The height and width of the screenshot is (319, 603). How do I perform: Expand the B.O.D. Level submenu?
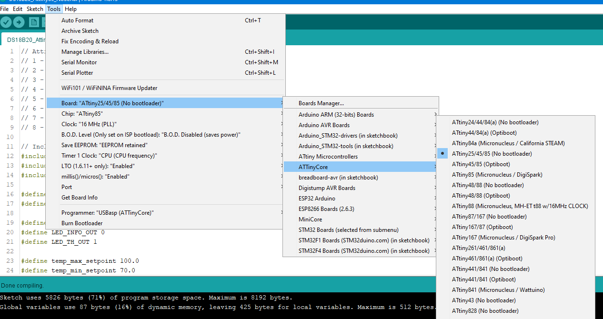click(x=165, y=135)
